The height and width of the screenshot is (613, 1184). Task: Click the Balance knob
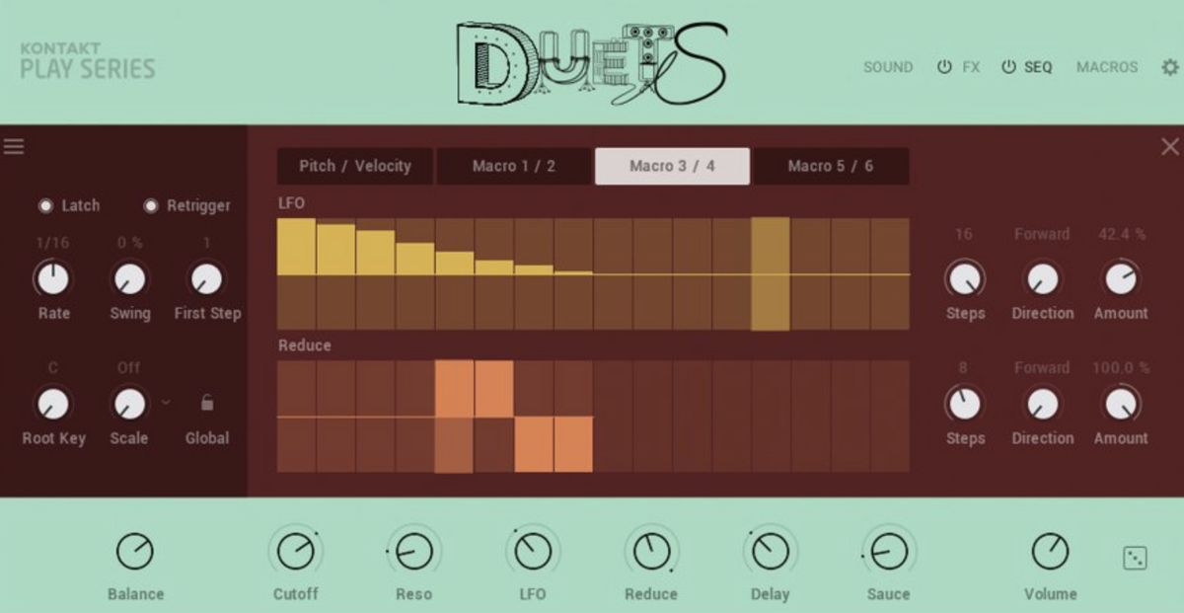tap(135, 552)
